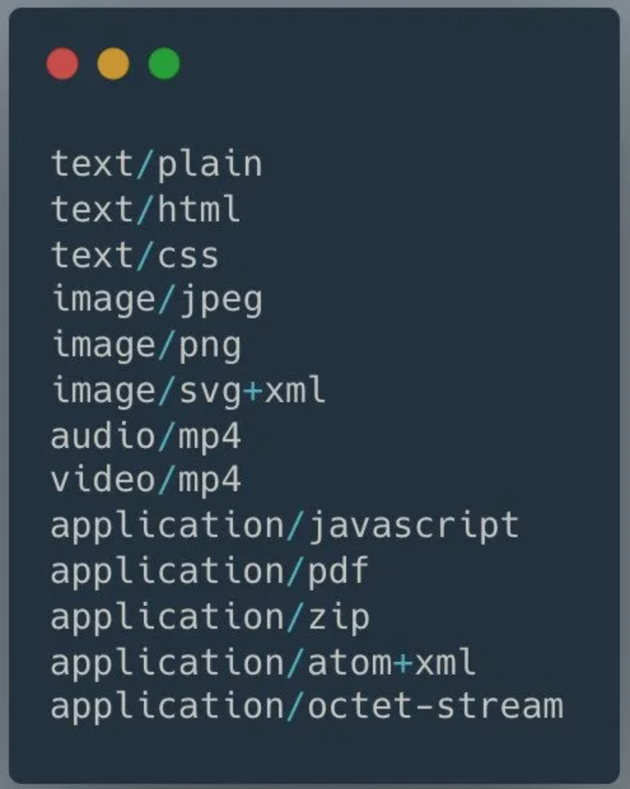Screen dimensions: 630x789
Task: Click the zip subtype text
Action: coord(338,617)
